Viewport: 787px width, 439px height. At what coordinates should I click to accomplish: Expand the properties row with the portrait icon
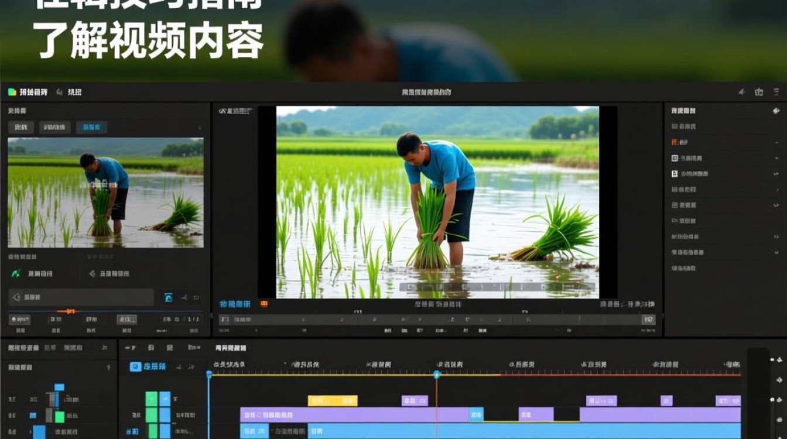[777, 174]
